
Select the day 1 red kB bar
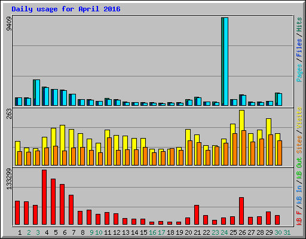[x=17, y=213]
